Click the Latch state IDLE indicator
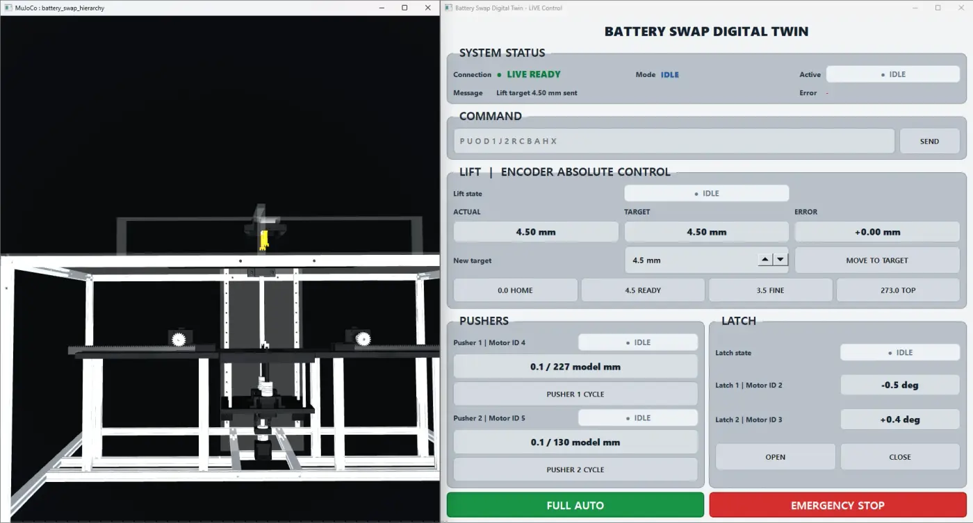This screenshot has height=523, width=973. 900,353
